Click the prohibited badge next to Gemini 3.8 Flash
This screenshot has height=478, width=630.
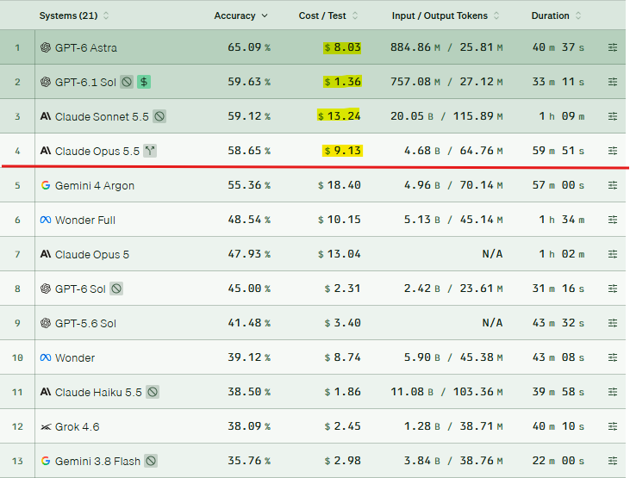pos(151,461)
